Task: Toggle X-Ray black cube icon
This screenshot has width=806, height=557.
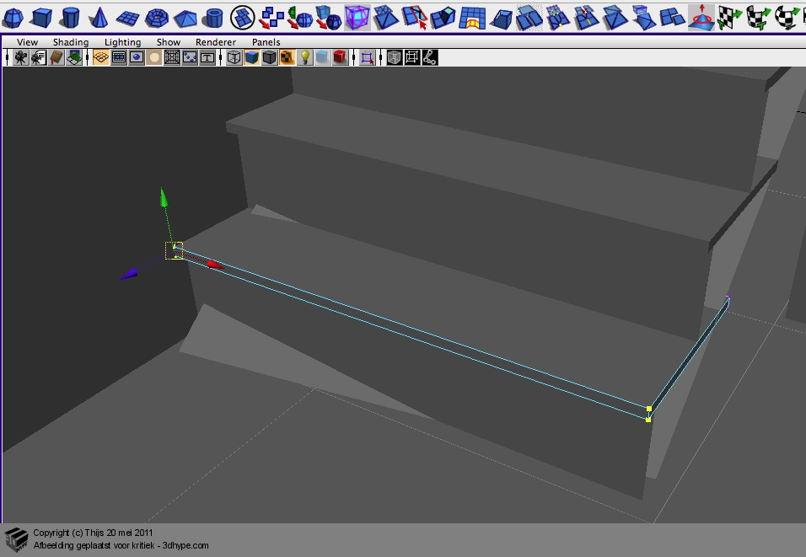Action: pos(395,57)
